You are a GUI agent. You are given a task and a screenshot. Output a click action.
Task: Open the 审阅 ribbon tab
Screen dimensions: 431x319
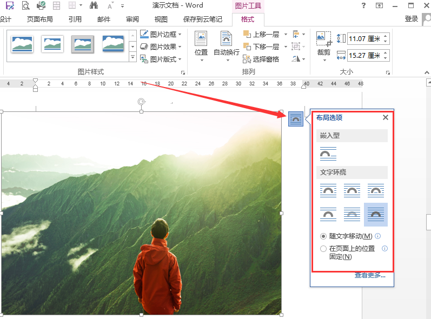tap(132, 19)
